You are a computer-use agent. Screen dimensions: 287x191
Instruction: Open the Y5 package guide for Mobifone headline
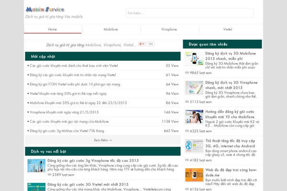click(230, 114)
